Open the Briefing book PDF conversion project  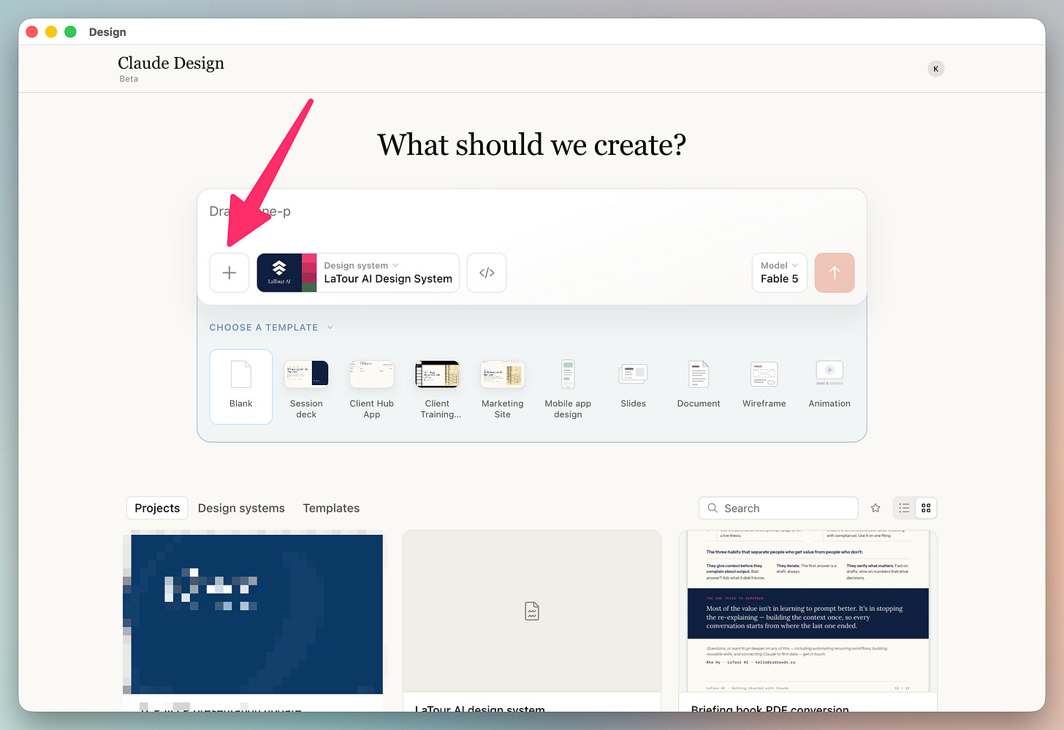808,621
